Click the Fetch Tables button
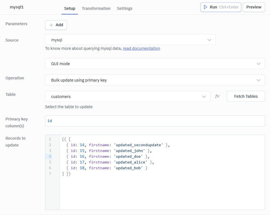 pos(246,96)
